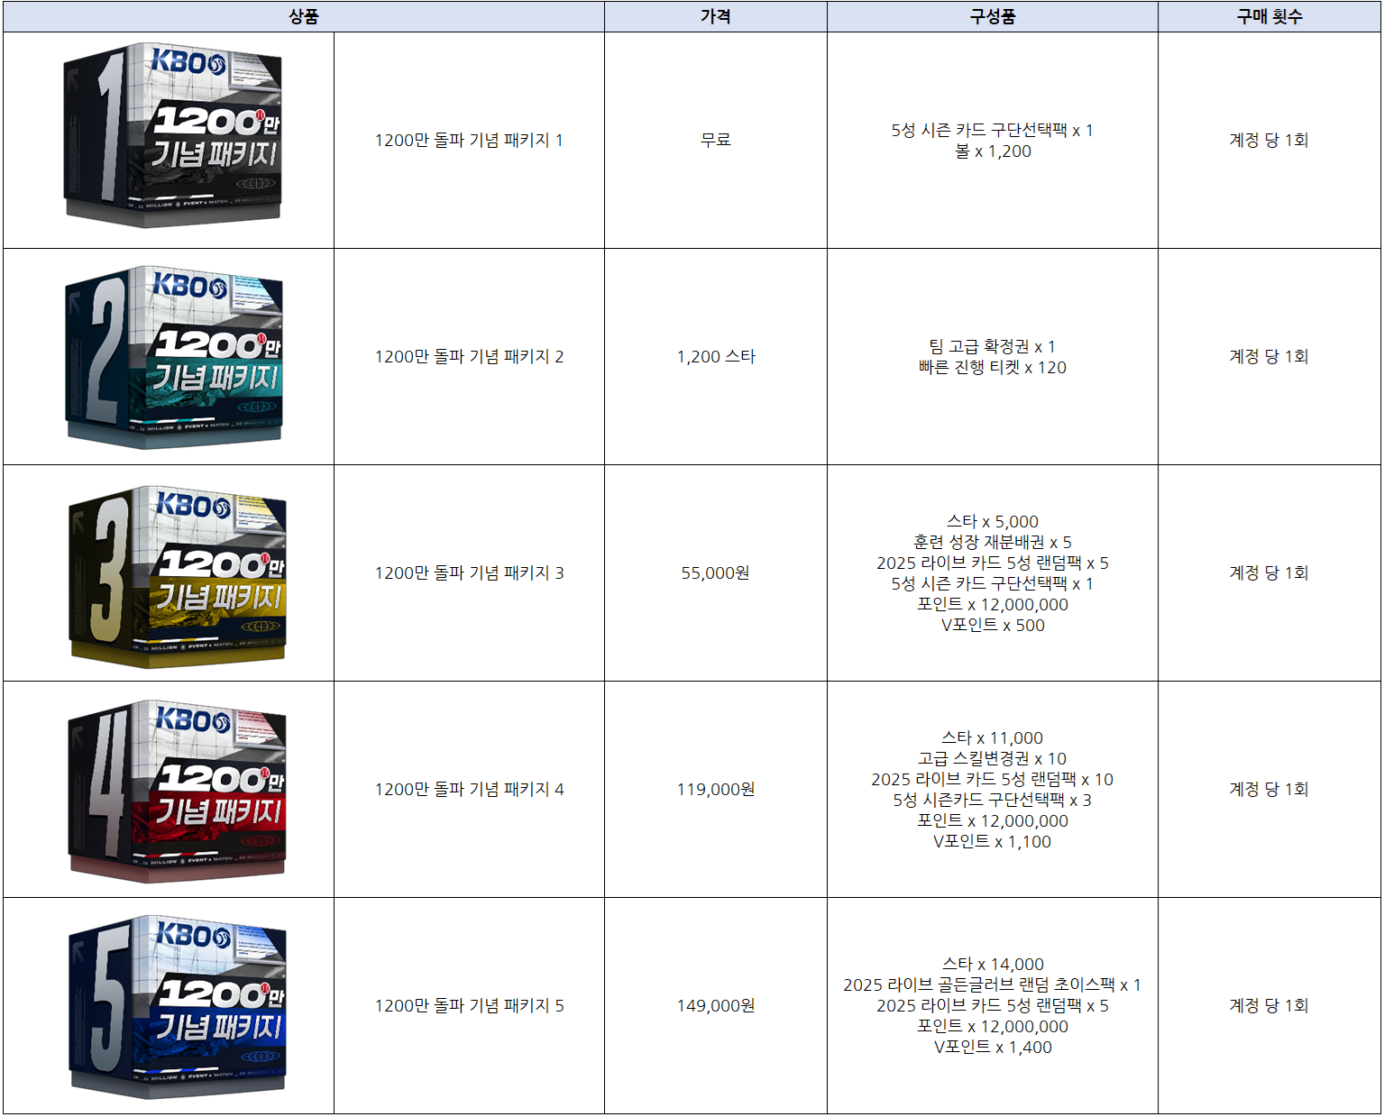The height and width of the screenshot is (1117, 1384).
Task: Click the package 5 blue box image
Action: 178,1007
